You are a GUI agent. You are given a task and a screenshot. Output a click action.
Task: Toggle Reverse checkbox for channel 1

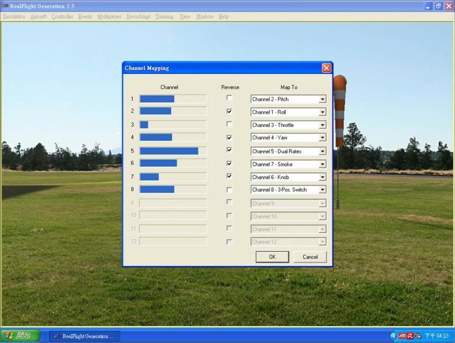(229, 98)
